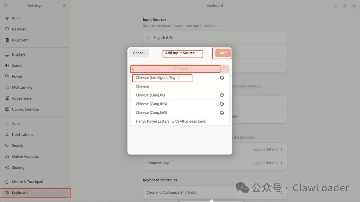
Task: Open the Keyboard section in sidebar
Action: tap(35, 193)
